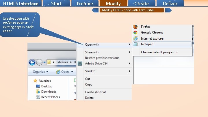The width and height of the screenshot is (208, 117).
Task: Click the Firefox icon
Action: [135, 27]
